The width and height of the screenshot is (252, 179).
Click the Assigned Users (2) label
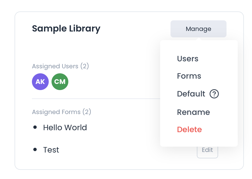coord(60,66)
